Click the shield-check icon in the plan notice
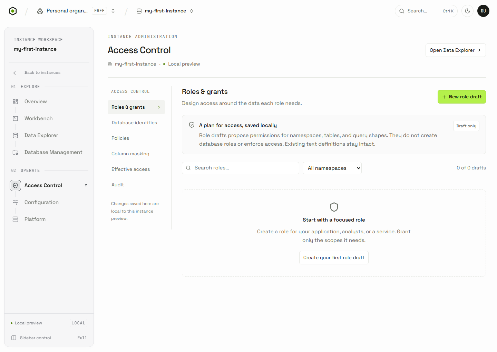The width and height of the screenshot is (497, 352). 192,125
